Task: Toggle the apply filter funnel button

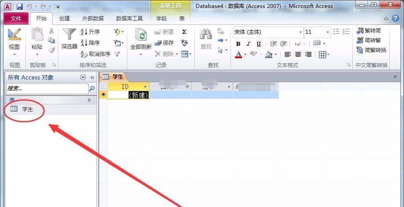Action: (x=117, y=54)
